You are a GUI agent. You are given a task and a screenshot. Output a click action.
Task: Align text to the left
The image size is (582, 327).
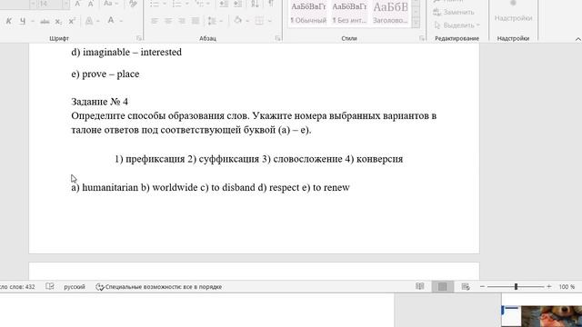(x=155, y=21)
